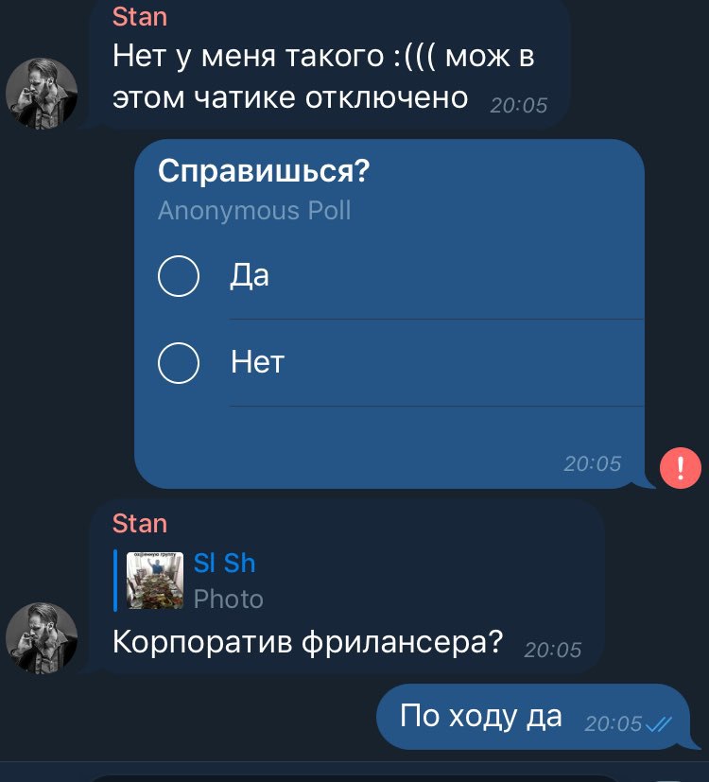
Task: Tap the "Anonymous Poll" label
Action: point(254,211)
